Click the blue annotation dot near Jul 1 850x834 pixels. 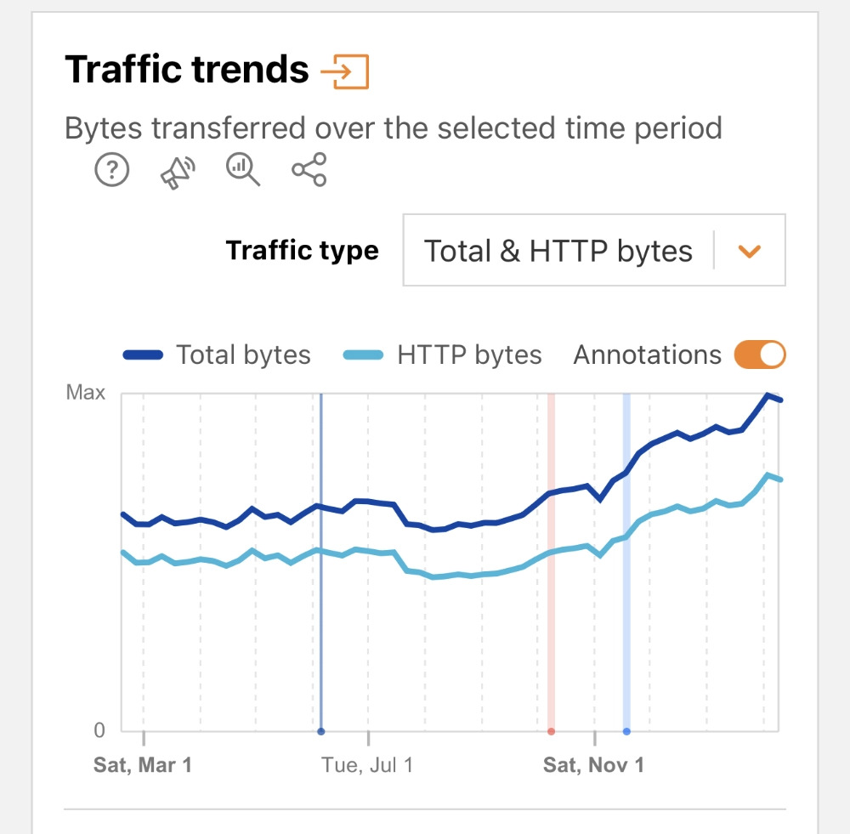[x=321, y=729]
